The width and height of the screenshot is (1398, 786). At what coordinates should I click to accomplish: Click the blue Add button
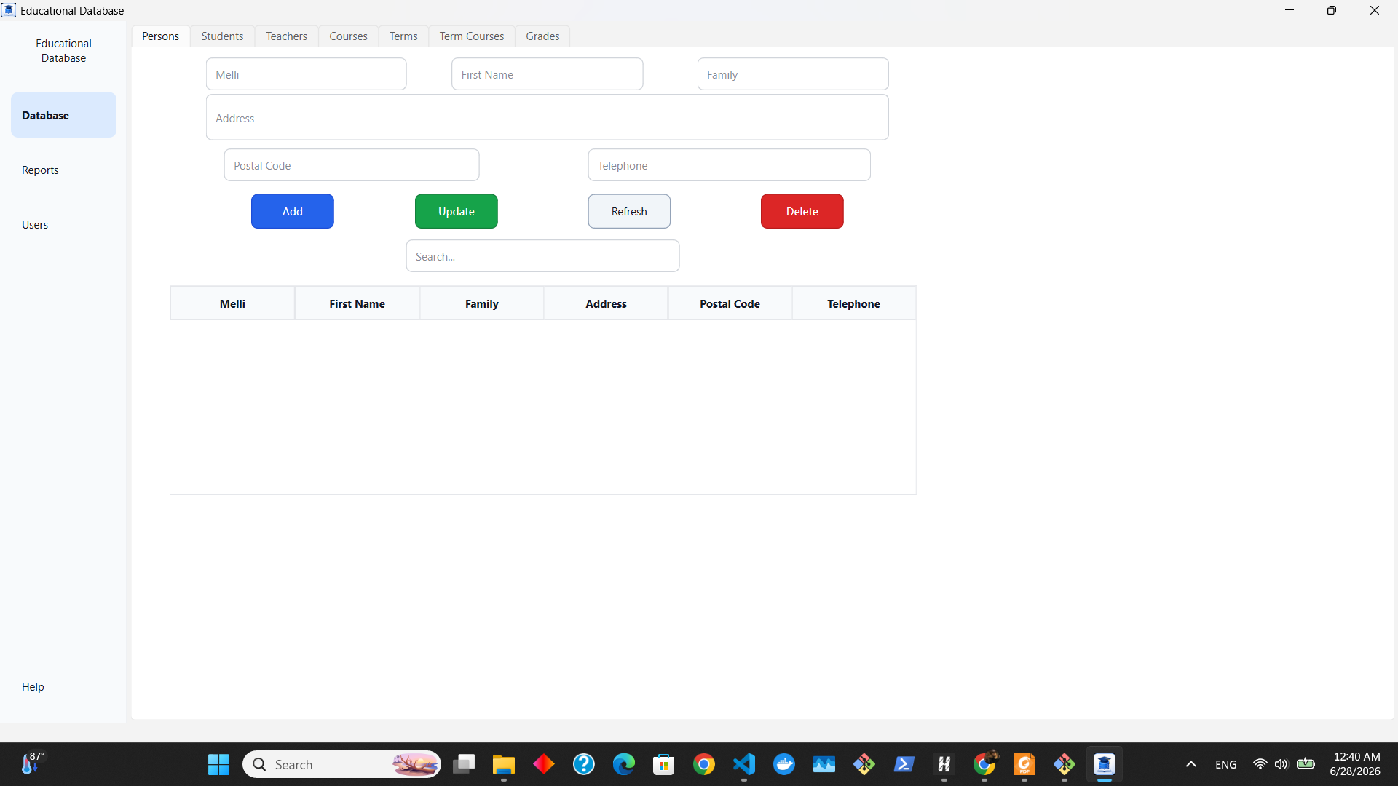(293, 211)
